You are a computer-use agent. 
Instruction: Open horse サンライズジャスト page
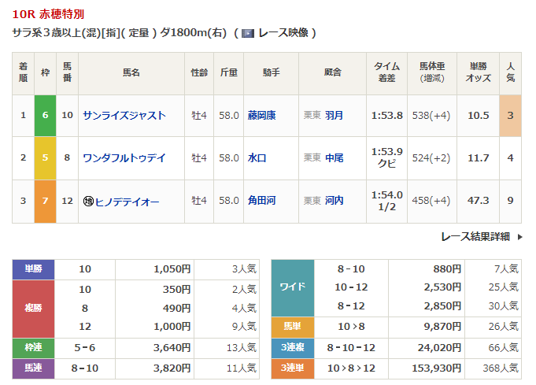[124, 115]
